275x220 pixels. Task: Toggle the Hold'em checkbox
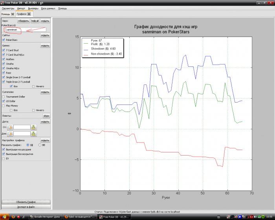pyautogui.click(x=3, y=59)
